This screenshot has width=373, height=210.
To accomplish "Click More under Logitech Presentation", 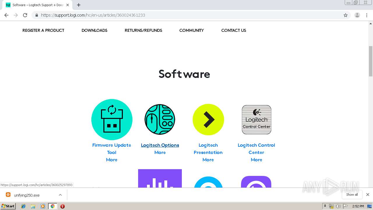I will [x=208, y=160].
